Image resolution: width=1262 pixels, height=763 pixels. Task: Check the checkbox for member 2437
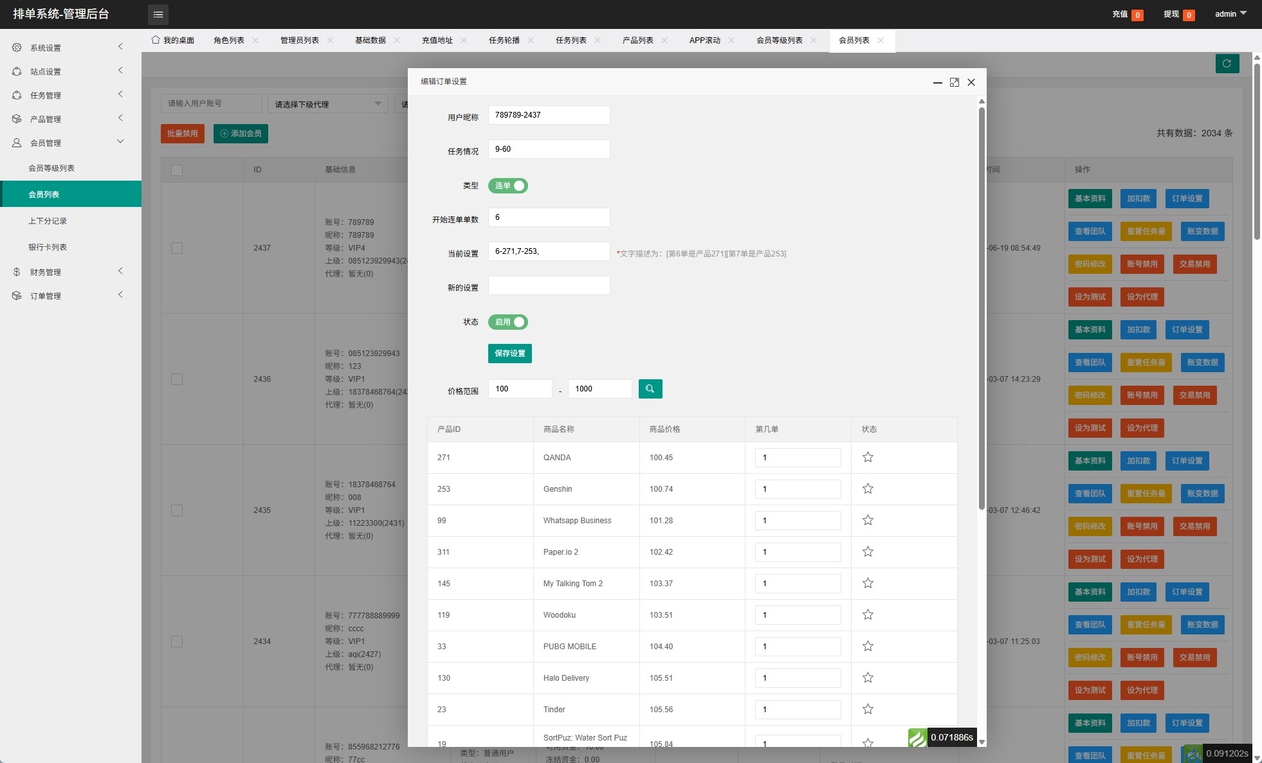pos(177,248)
